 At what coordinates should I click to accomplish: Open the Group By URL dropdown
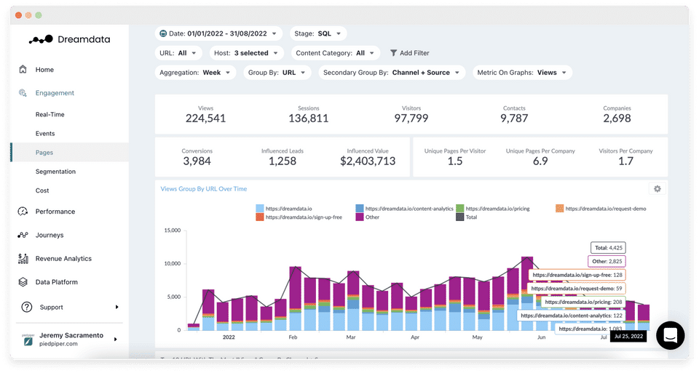point(277,73)
